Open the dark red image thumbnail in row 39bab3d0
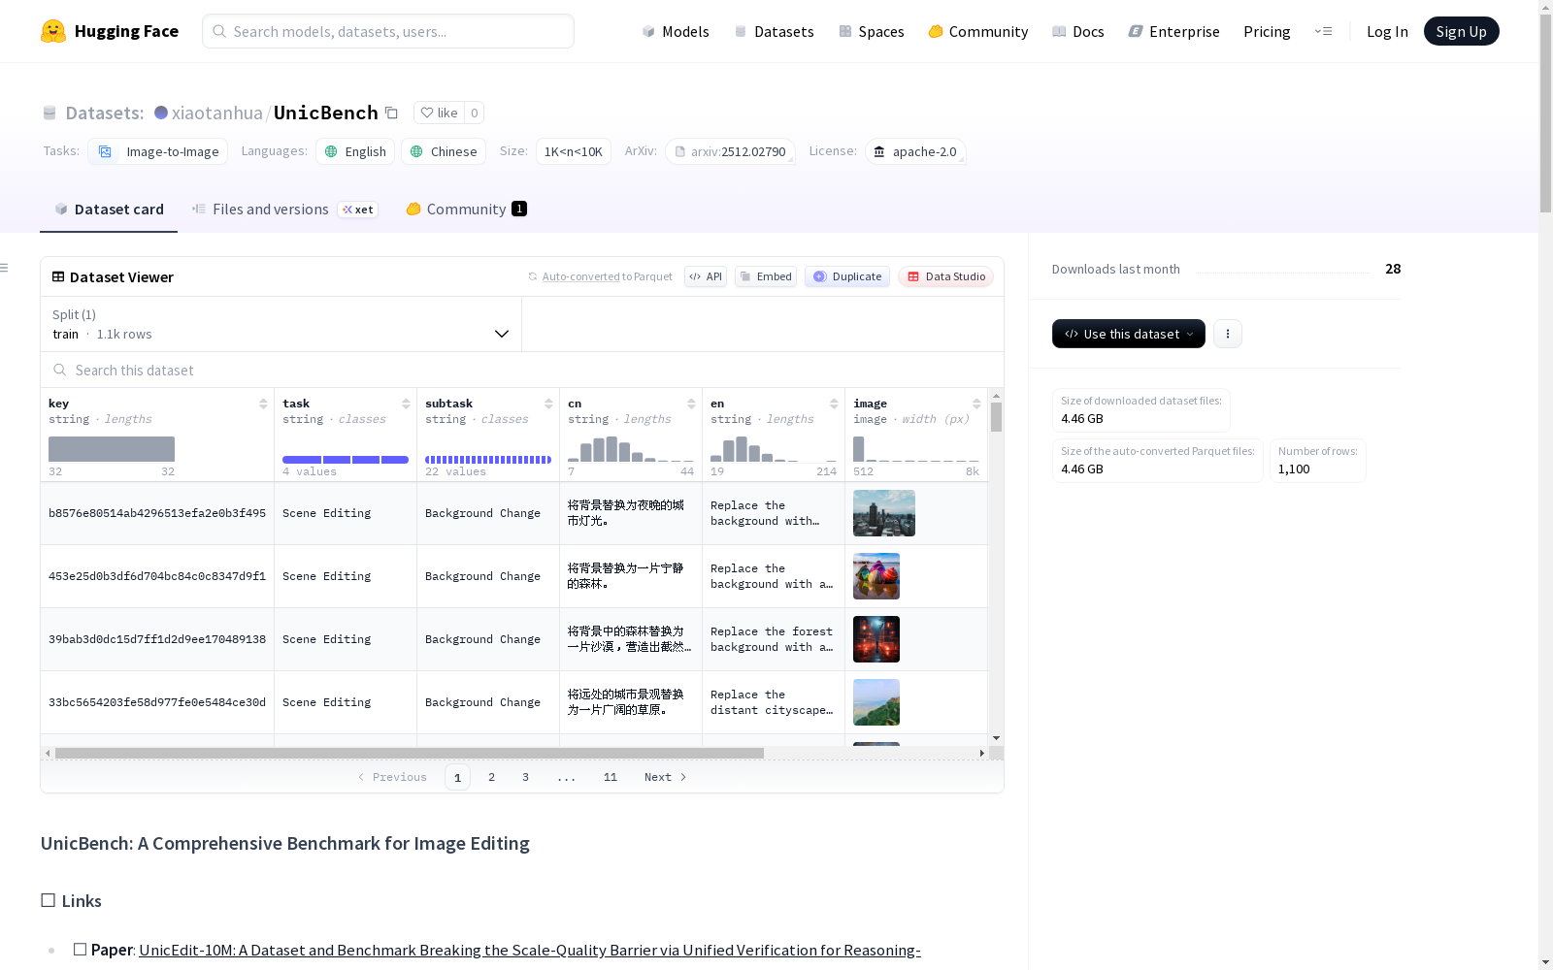1553x970 pixels. [876, 639]
